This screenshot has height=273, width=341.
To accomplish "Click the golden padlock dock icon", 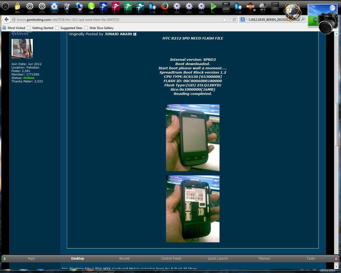I will [17, 6].
